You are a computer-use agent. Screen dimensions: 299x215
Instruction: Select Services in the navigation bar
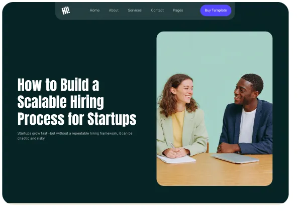click(135, 10)
